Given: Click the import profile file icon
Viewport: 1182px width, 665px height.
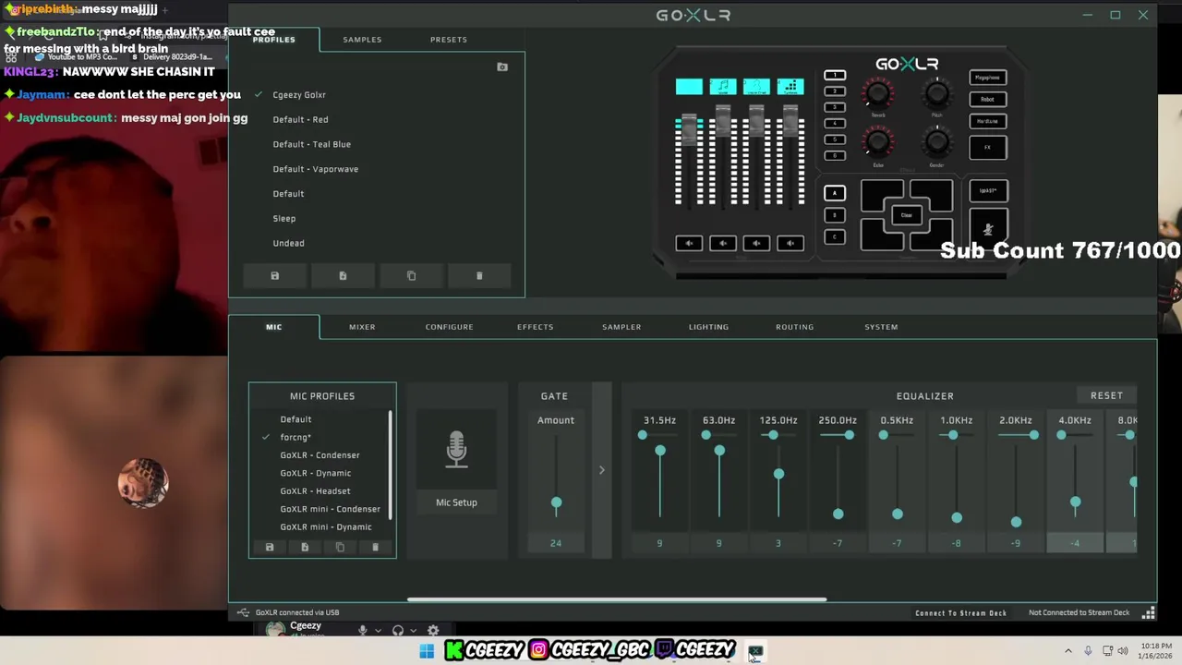Looking at the screenshot, I should click(x=343, y=276).
